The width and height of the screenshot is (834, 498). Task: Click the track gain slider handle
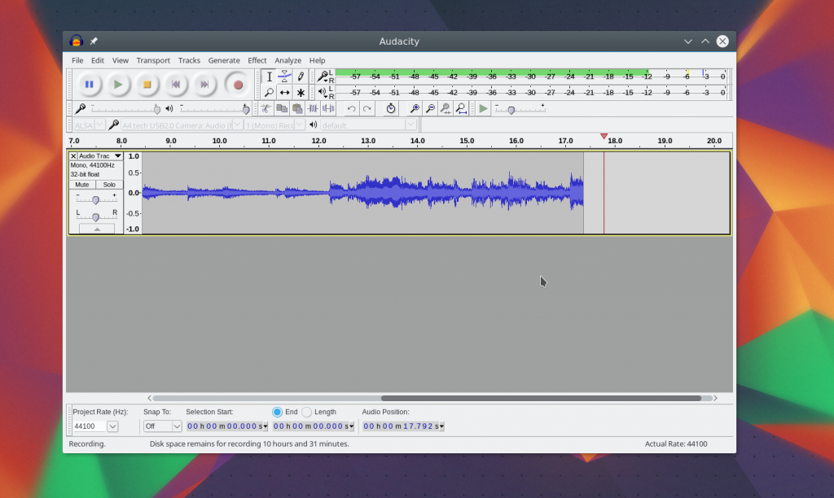(95, 200)
